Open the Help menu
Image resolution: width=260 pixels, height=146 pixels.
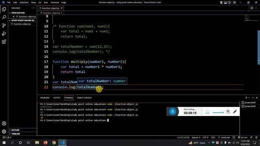click(x=64, y=2)
